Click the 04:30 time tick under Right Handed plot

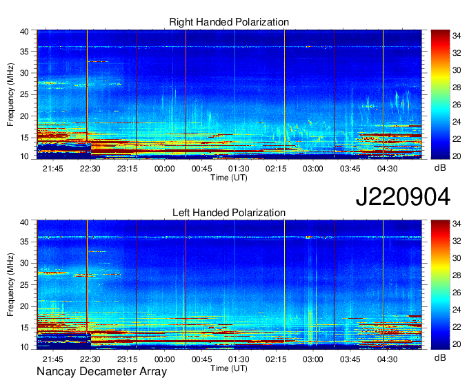click(x=387, y=169)
